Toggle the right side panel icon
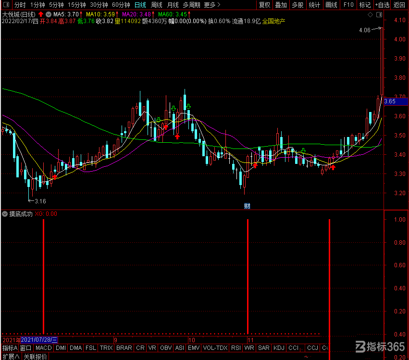Image resolution: width=409 pixels, height=360 pixels. coord(379,14)
